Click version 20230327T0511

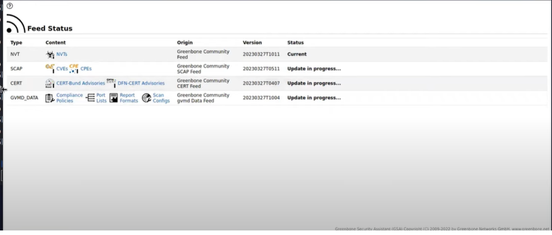[x=261, y=69]
